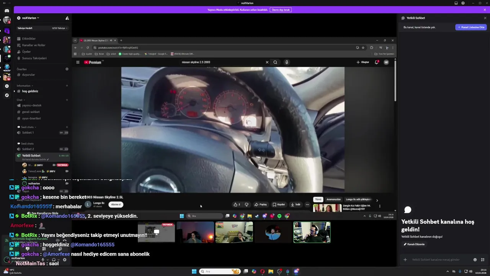490x276 pixels.
Task: Open Kanallar ve Roller
Action: coord(42,45)
